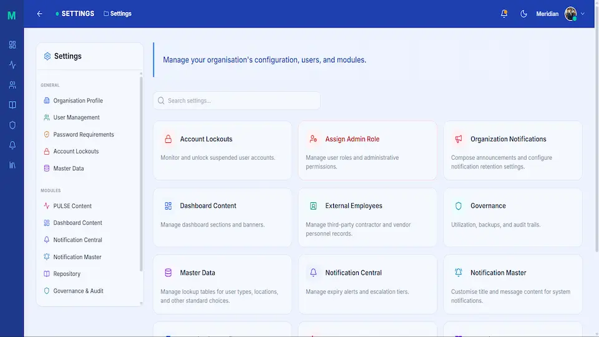The height and width of the screenshot is (337, 599).
Task: Open the users icon in left rail
Action: click(12, 85)
